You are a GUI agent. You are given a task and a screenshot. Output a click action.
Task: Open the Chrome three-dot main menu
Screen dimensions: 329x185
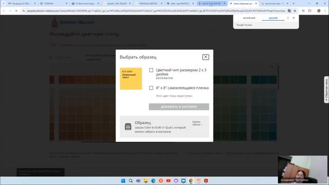point(325,11)
